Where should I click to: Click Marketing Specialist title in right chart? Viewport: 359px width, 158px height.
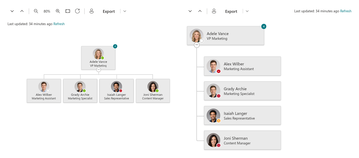click(x=239, y=94)
